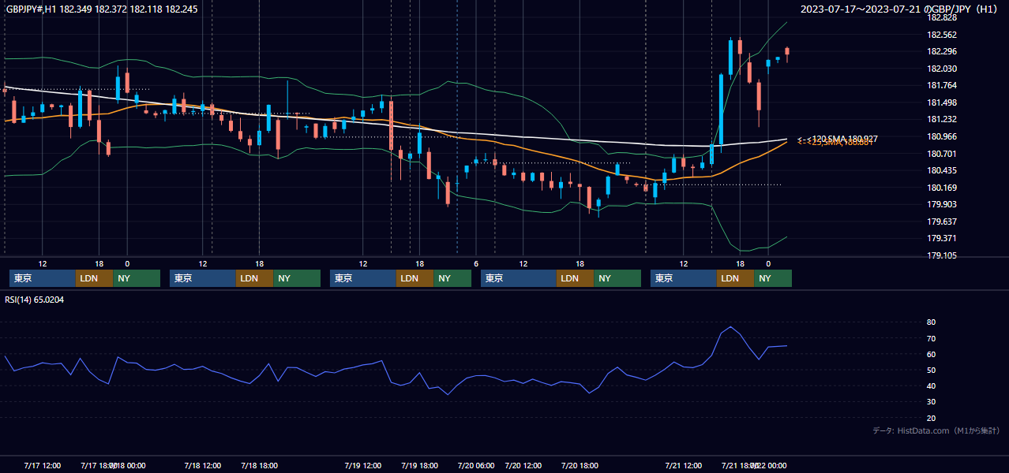This screenshot has height=473, width=1009.
Task: Select price axis label 180.966
Action: pos(943,136)
